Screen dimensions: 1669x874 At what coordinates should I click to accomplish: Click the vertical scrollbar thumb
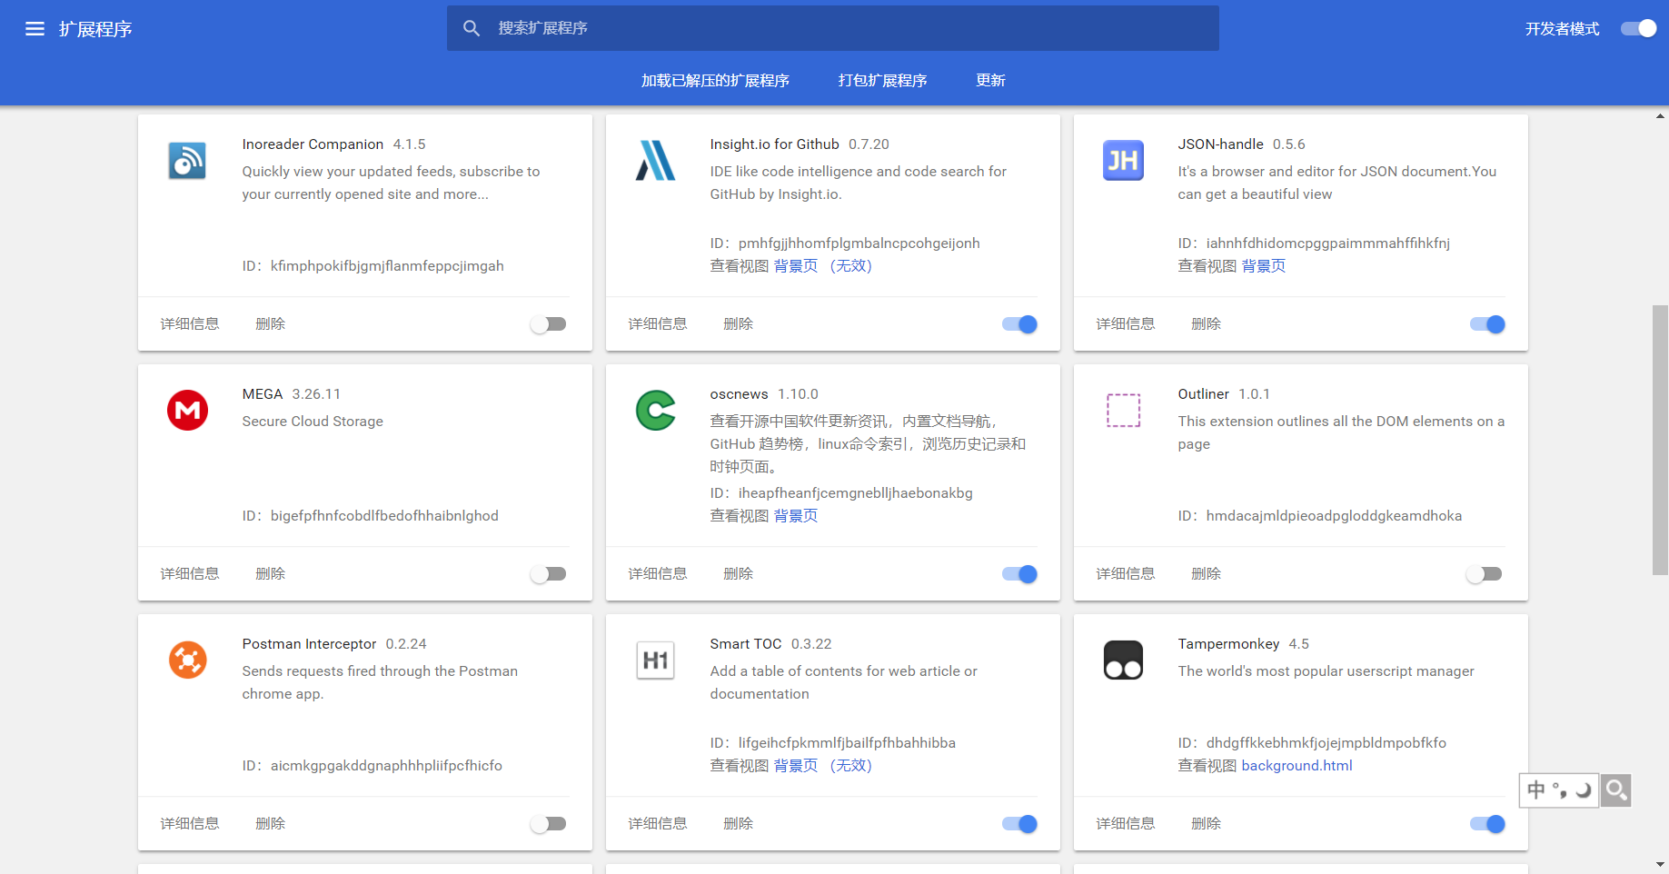click(1660, 441)
